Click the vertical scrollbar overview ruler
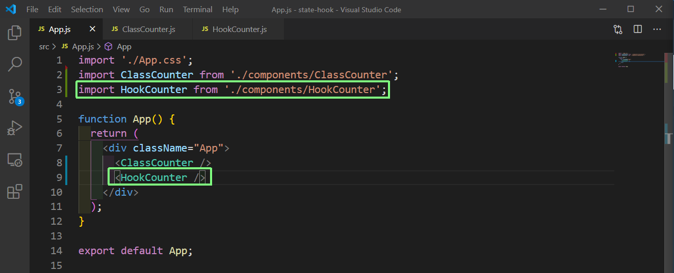Viewport: 674px width, 273px height. point(669,162)
